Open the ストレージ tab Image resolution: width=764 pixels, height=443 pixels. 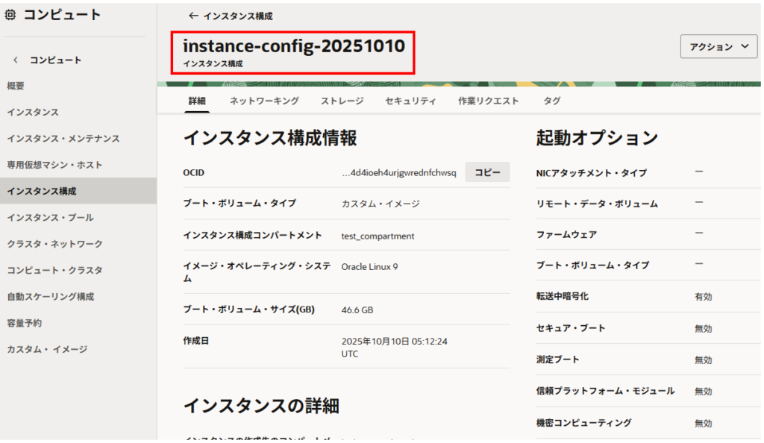[342, 101]
